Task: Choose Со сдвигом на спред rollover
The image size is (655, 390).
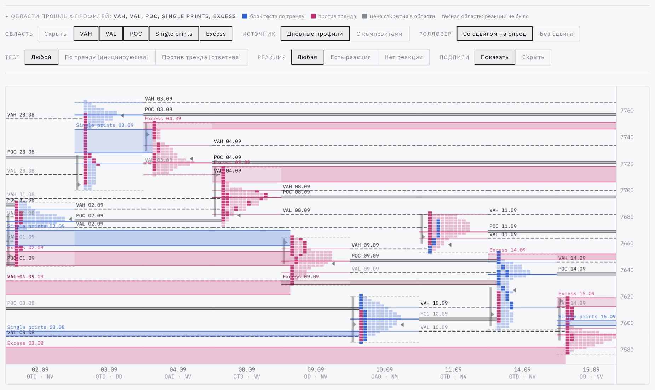Action: 495,34
